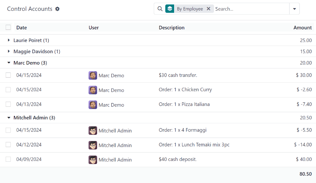Image resolution: width=316 pixels, height=183 pixels.
Task: Toggle the select-all checkbox in header
Action: pyautogui.click(x=8, y=27)
